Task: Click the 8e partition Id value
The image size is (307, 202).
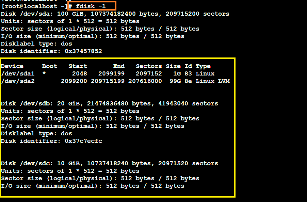Action: coord(188,81)
